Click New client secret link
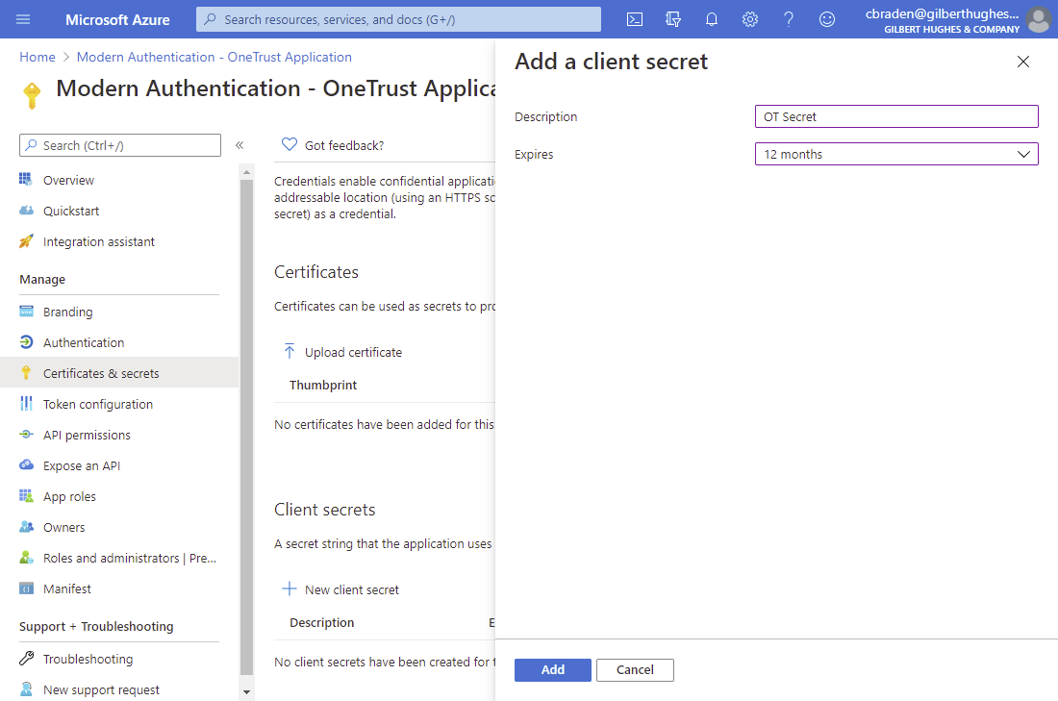Viewport: 1058px width, 701px height. click(x=351, y=589)
